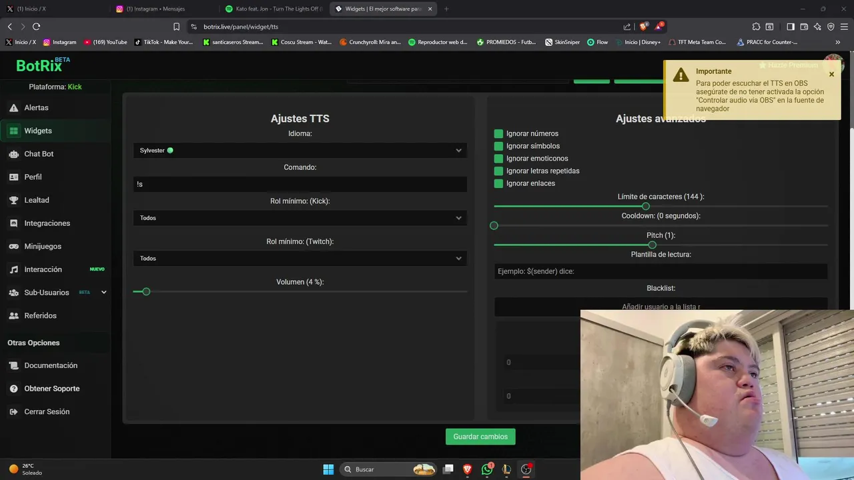The width and height of the screenshot is (854, 480).
Task: Click Guardar cambios button
Action: click(x=480, y=437)
